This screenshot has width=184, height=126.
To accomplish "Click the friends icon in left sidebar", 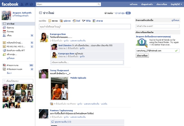I will pos(4,36).
